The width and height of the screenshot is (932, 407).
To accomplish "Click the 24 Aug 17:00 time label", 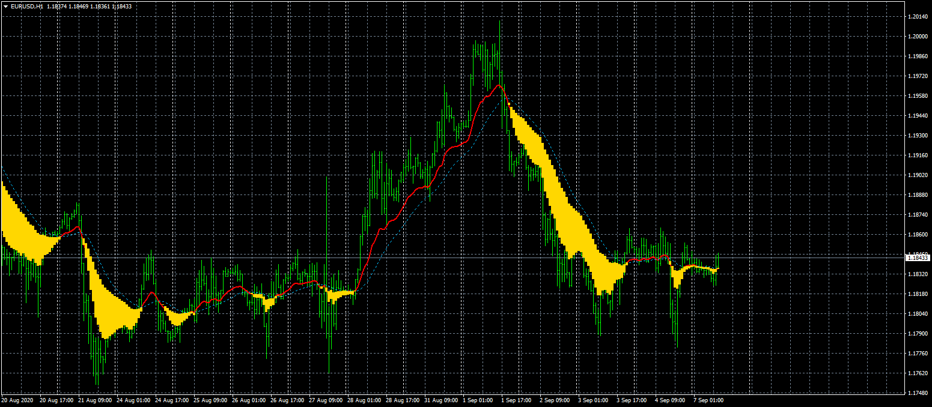I will click(172, 400).
